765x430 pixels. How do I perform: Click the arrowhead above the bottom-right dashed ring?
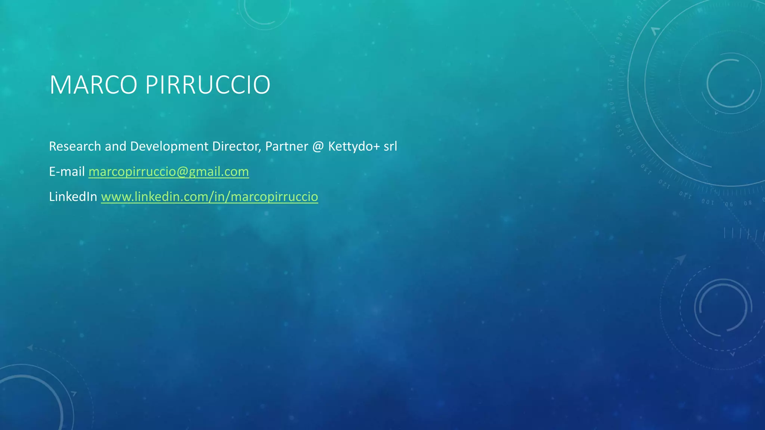(x=681, y=258)
